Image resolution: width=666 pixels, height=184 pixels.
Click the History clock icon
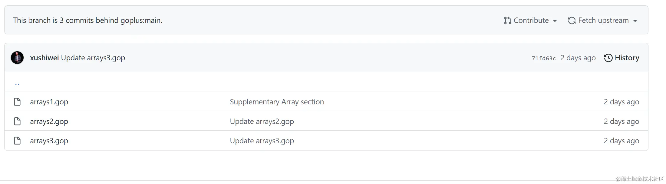pos(608,58)
